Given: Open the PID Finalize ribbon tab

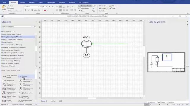Looking at the screenshot, I should (x=84, y=2).
